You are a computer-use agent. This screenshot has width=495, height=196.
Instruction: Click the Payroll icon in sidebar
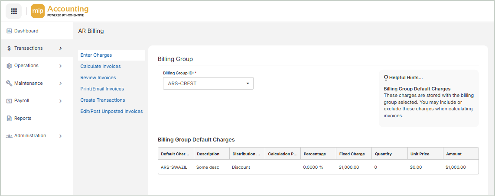9,101
